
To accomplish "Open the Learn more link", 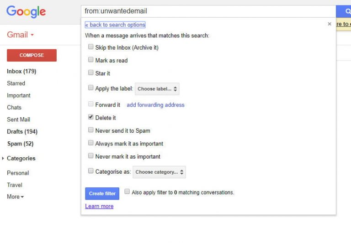I will [99, 206].
